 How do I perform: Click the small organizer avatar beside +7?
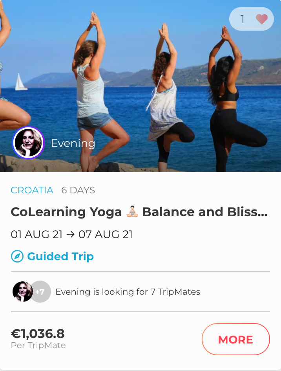[x=22, y=292]
